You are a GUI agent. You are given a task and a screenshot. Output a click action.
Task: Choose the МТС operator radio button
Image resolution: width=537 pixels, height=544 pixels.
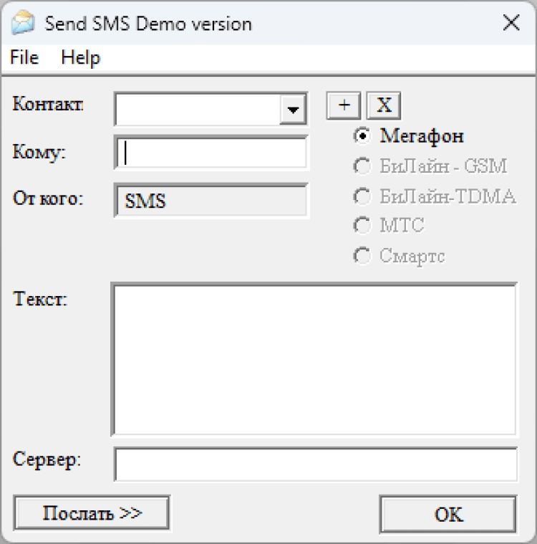click(364, 226)
